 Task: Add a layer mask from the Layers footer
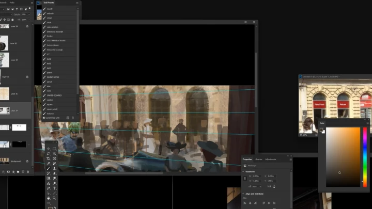tap(8, 172)
